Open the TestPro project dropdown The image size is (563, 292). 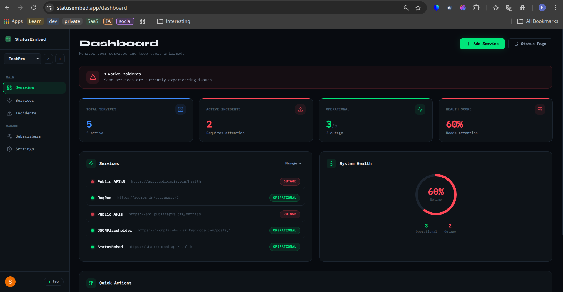(x=23, y=59)
